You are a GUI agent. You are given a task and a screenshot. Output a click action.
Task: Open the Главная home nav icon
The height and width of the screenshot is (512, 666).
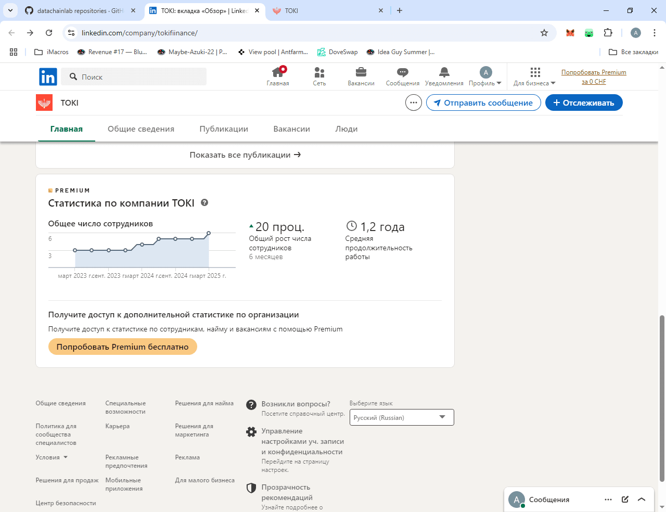[278, 72]
